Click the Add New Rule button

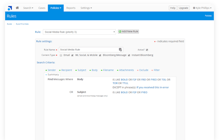(x=128, y=31)
